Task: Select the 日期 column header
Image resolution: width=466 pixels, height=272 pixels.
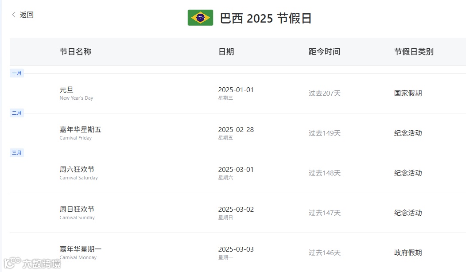Action: coord(226,51)
